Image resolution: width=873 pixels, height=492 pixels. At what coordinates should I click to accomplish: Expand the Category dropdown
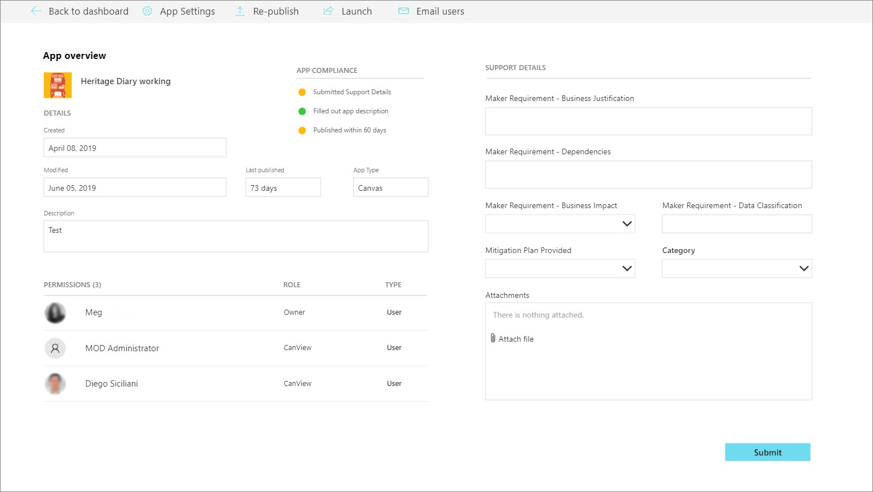pos(803,269)
